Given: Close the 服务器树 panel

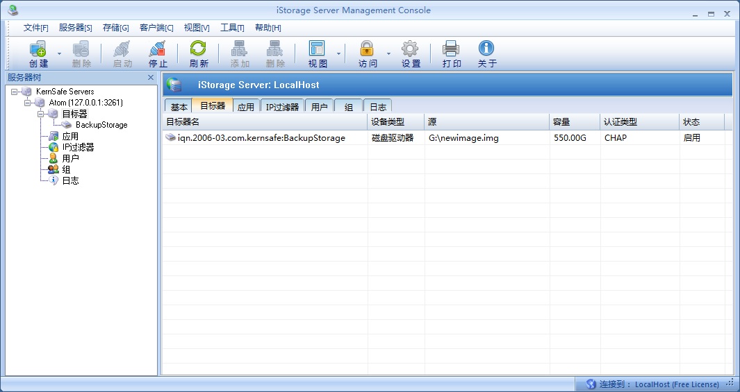Looking at the screenshot, I should 151,77.
